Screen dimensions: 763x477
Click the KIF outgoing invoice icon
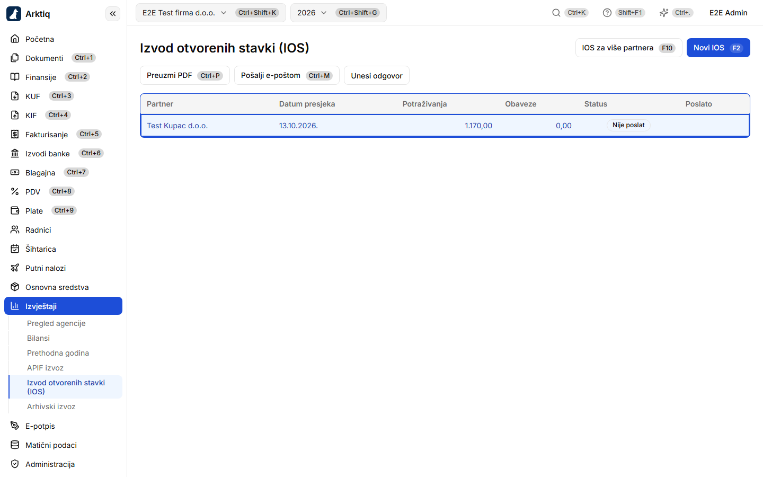point(15,115)
